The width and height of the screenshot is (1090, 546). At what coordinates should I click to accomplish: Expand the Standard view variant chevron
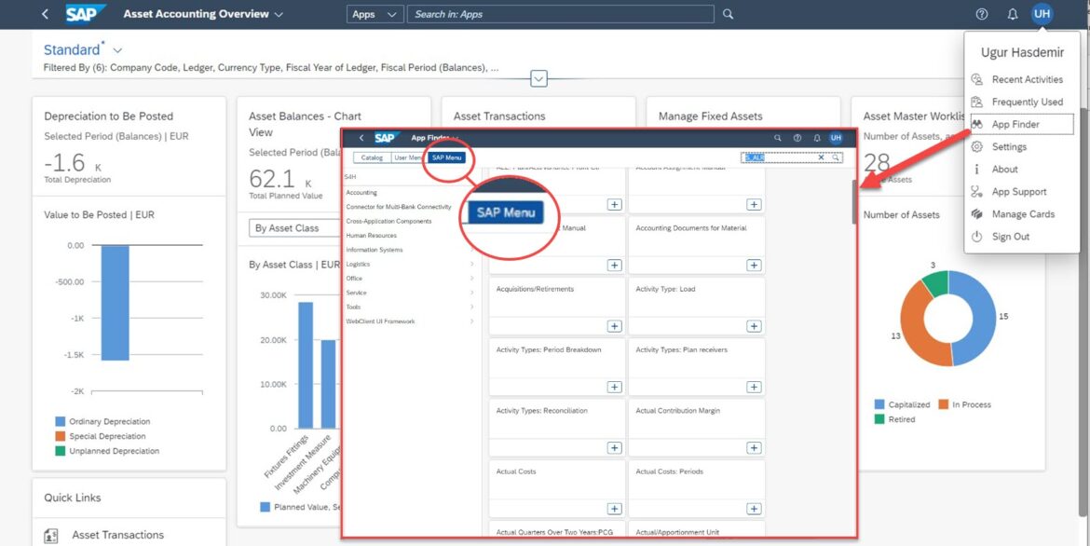click(117, 50)
